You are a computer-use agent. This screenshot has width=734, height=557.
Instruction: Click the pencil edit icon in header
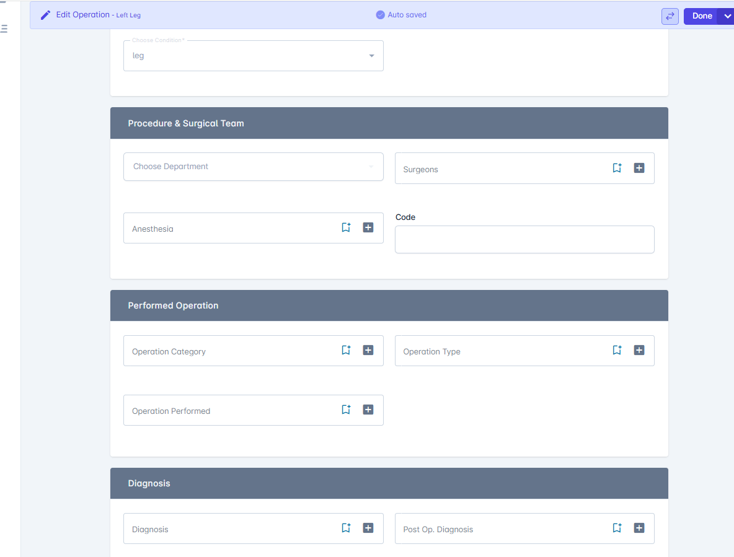pyautogui.click(x=45, y=15)
